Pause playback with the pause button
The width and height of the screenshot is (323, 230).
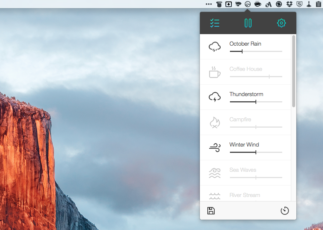click(248, 23)
